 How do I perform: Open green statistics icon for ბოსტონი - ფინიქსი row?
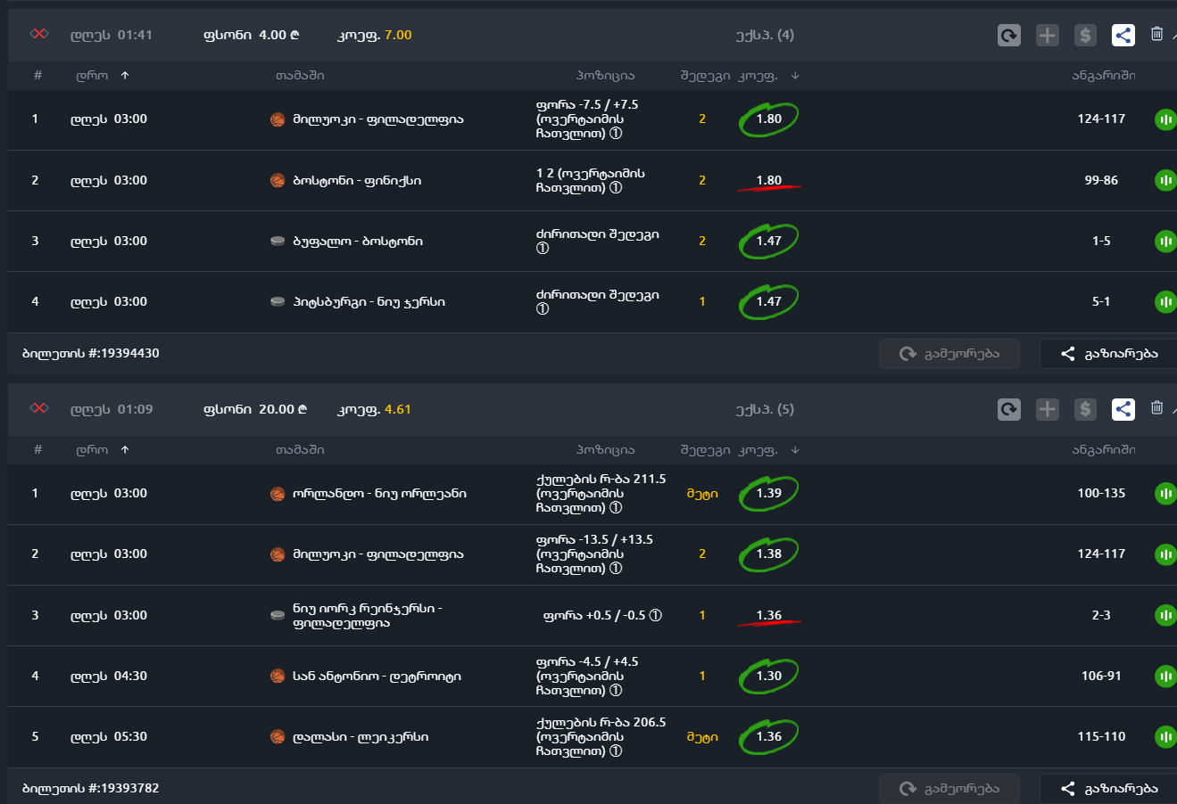coord(1165,181)
